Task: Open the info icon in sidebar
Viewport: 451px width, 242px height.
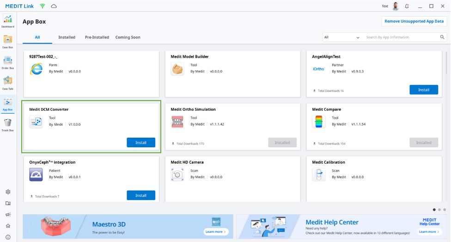Action: tap(8, 237)
